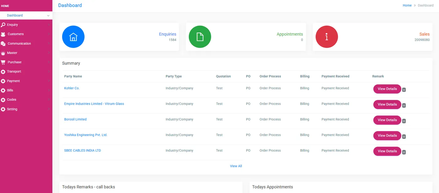View Details for SBEE CABLES INDIA LTD
This screenshot has width=439, height=193.
387,151
